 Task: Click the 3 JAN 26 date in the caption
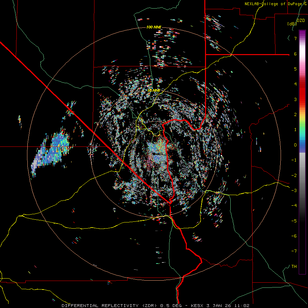pos(218,306)
